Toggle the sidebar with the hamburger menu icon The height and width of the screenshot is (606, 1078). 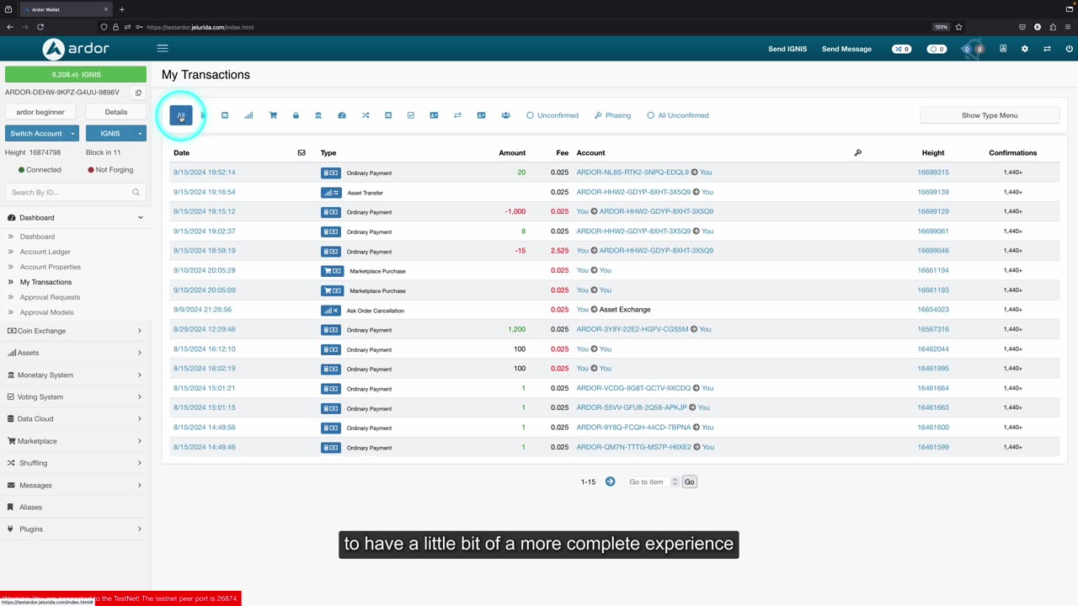pyautogui.click(x=163, y=49)
